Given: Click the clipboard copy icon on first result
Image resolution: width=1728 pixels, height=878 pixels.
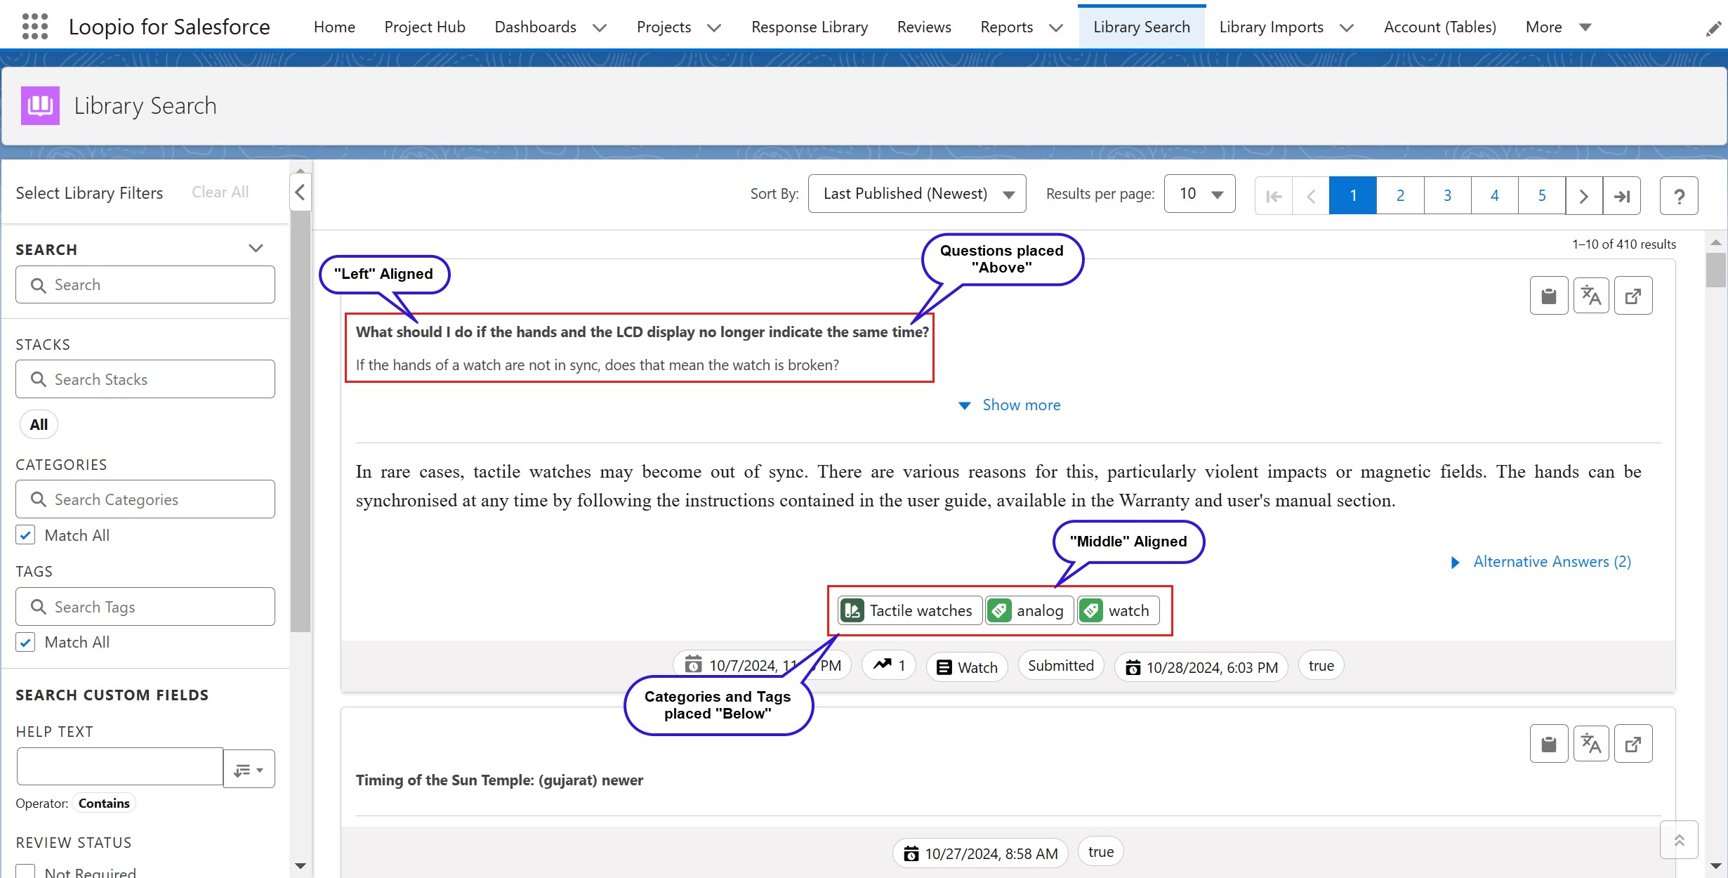Looking at the screenshot, I should click(x=1548, y=296).
